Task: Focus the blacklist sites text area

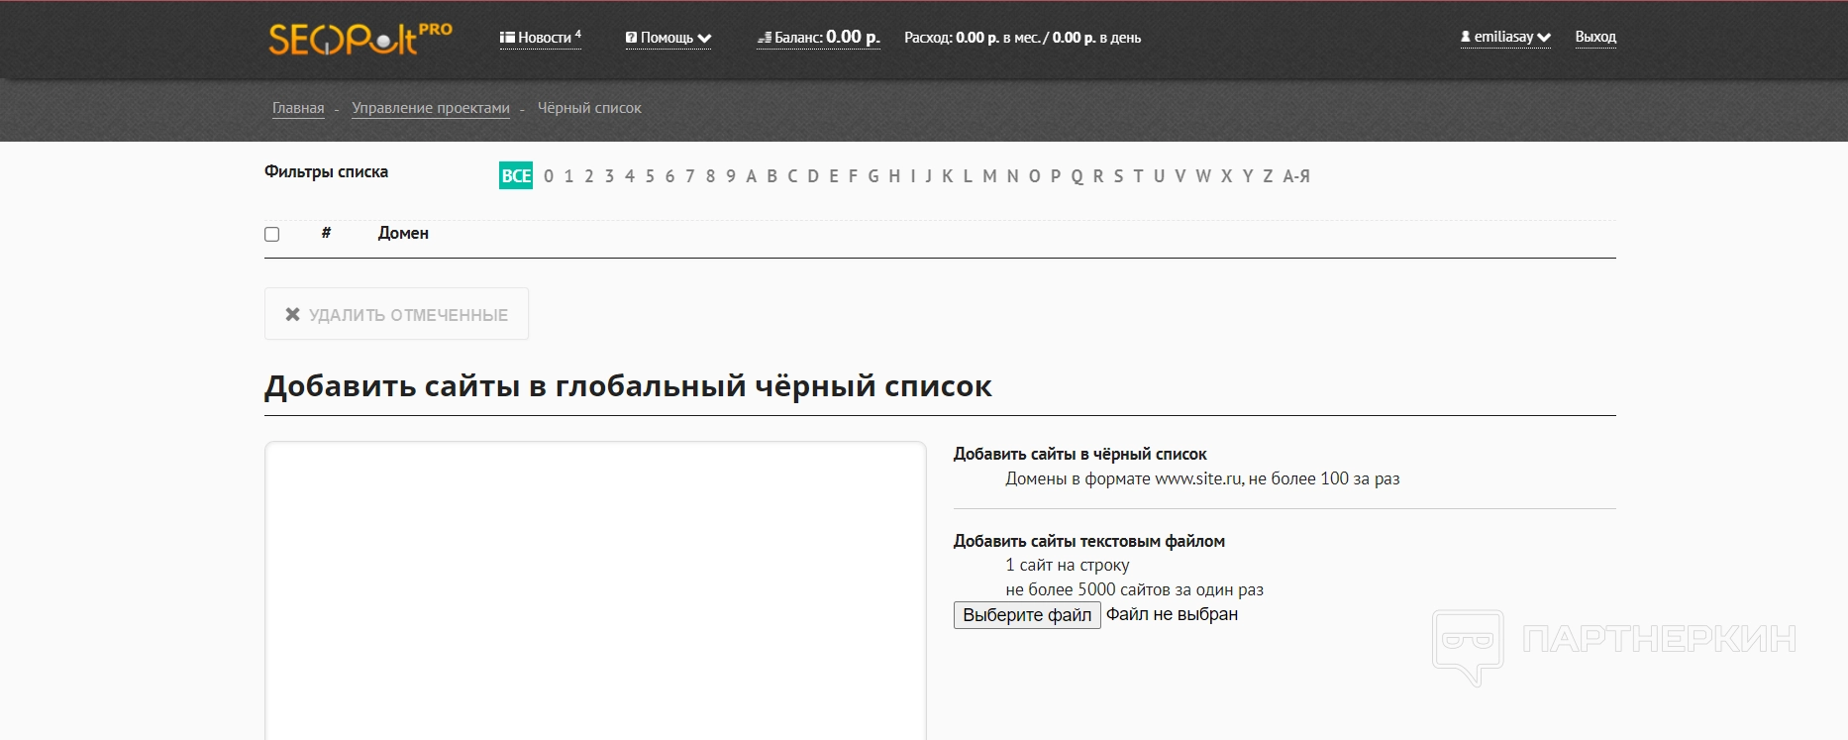Action: [x=595, y=590]
